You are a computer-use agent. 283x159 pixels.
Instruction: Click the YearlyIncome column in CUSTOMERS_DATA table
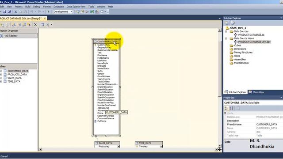click(x=104, y=79)
